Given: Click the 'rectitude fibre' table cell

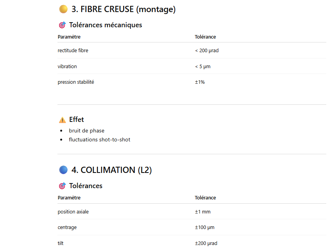Looking at the screenshot, I should click(x=73, y=51).
